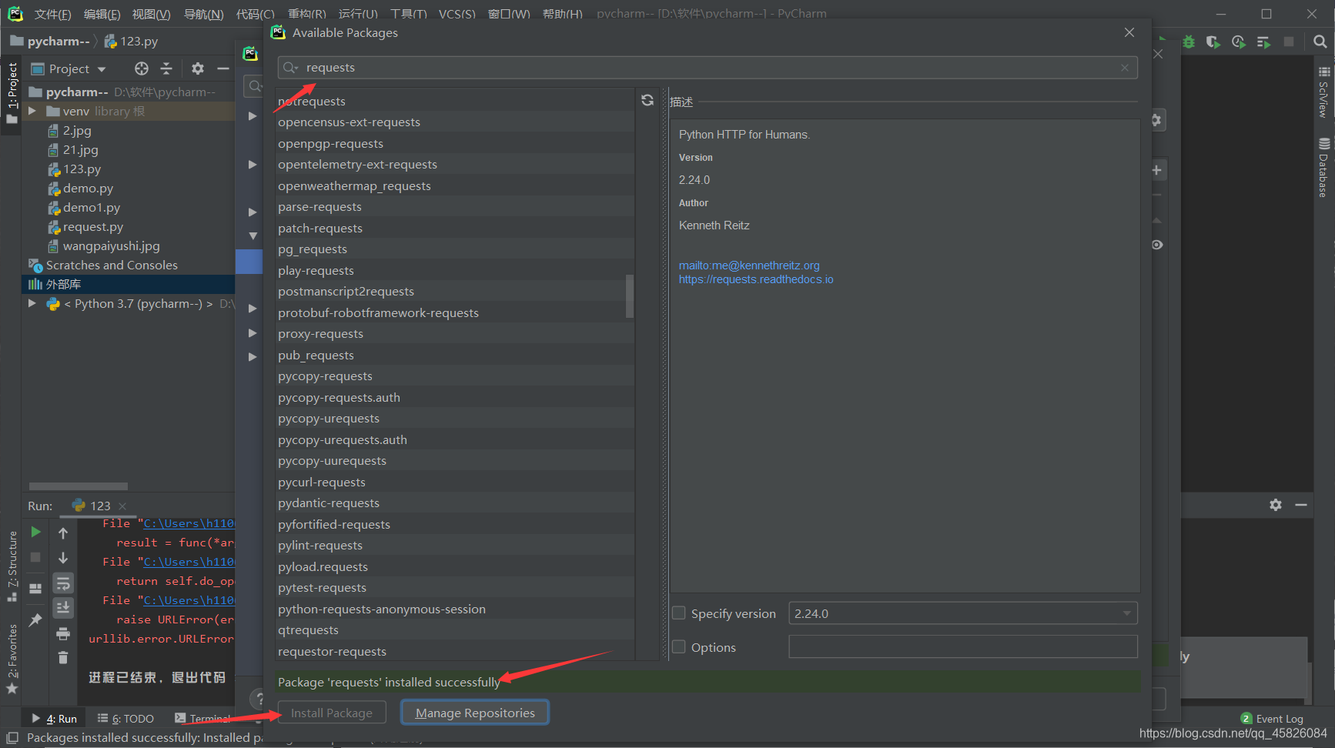Screen dimensions: 1335x748
Task: Toggle soft-wrap icon in Run panel
Action: [x=63, y=583]
